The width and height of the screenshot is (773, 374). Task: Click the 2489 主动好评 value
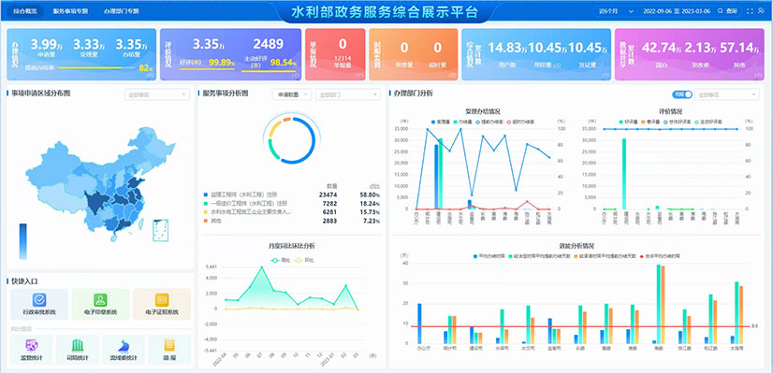[x=269, y=44]
